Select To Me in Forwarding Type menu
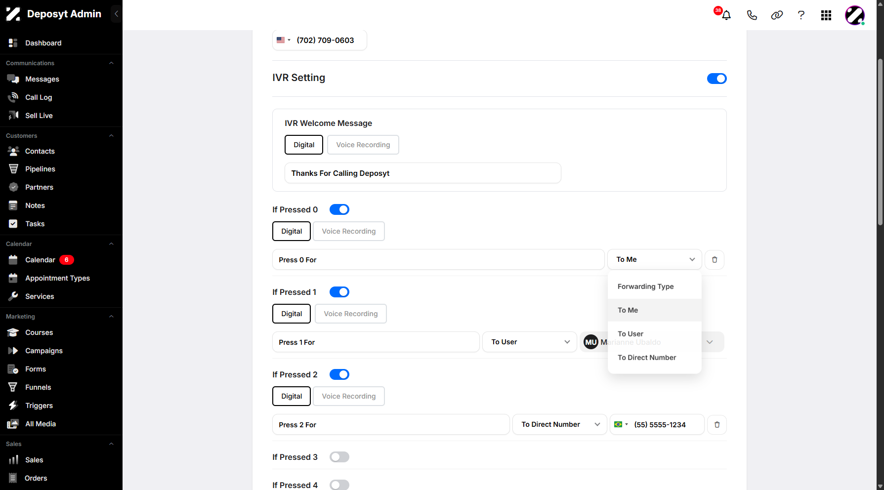The image size is (884, 490). pyautogui.click(x=655, y=310)
